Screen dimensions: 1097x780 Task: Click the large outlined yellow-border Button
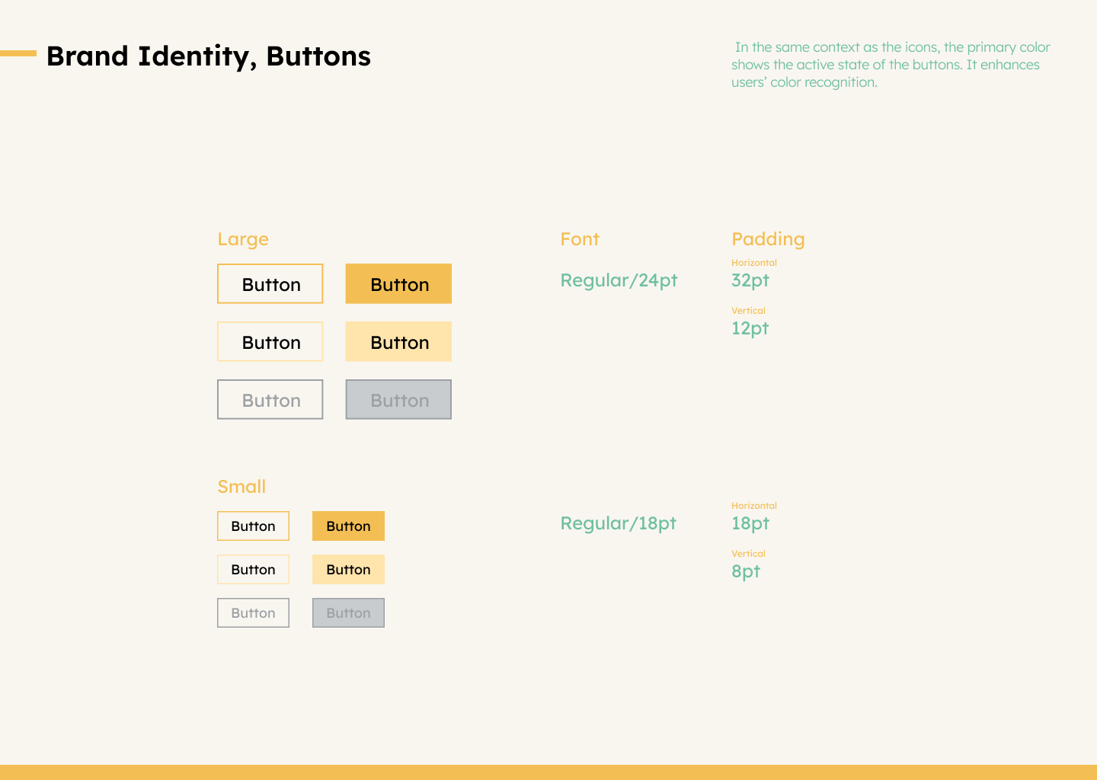tap(270, 284)
